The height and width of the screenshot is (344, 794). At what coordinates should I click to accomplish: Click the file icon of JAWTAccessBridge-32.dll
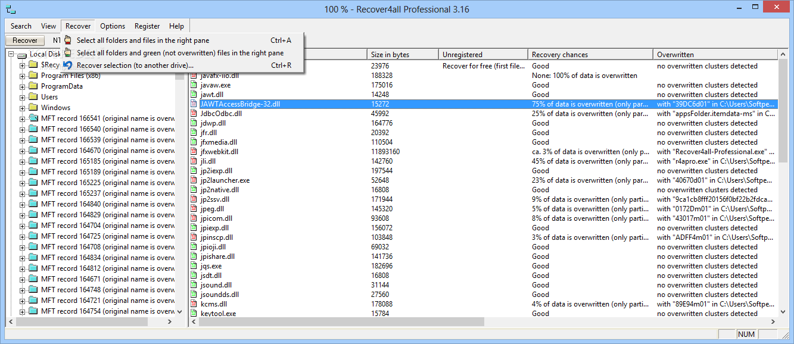coord(194,104)
